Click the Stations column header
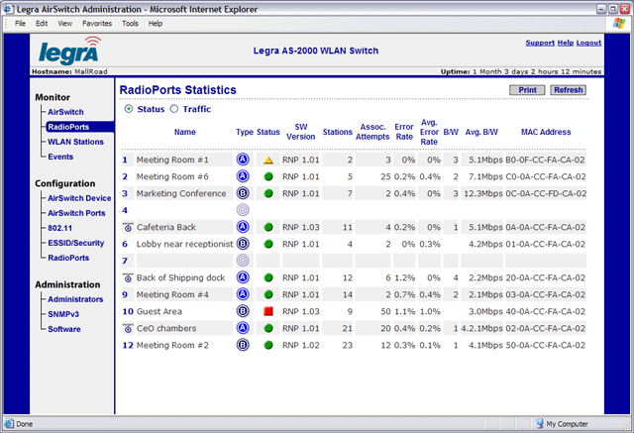Image resolution: width=634 pixels, height=433 pixels. coord(337,132)
